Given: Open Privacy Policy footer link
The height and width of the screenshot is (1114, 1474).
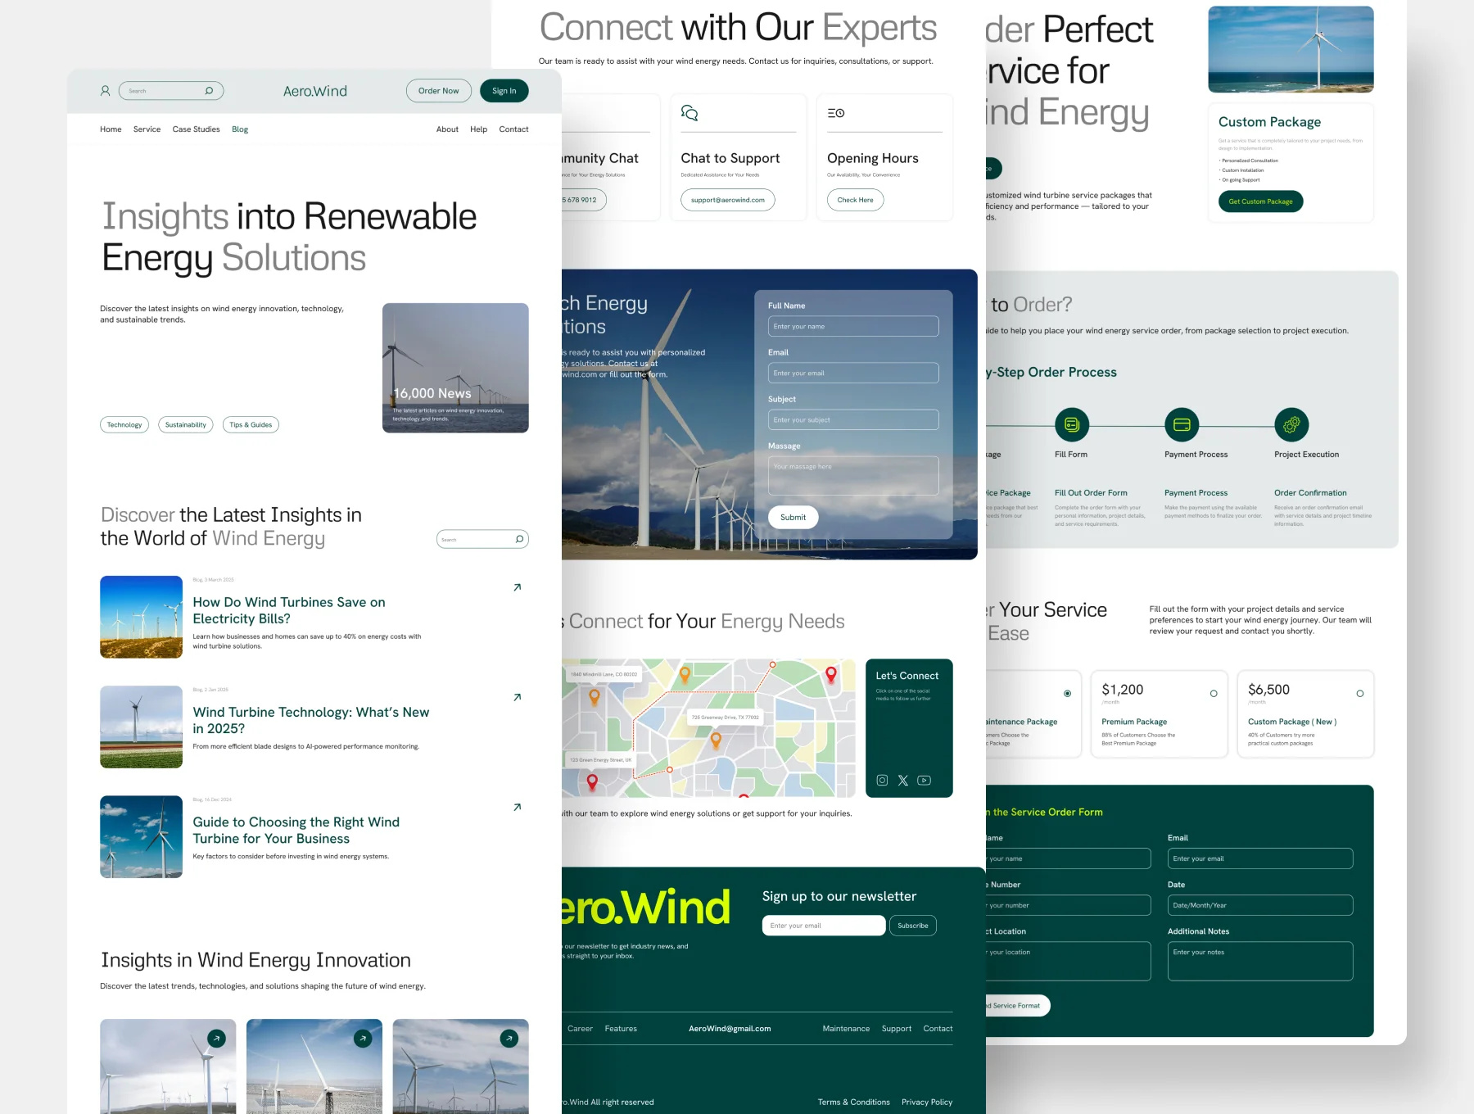Looking at the screenshot, I should 927,1103.
